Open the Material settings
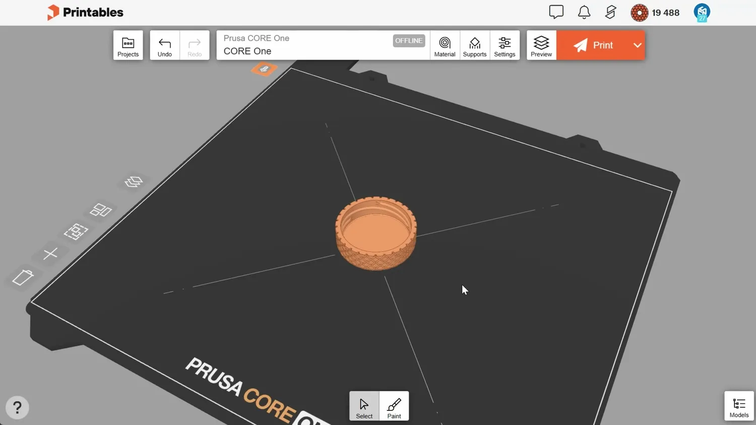 [x=445, y=45]
